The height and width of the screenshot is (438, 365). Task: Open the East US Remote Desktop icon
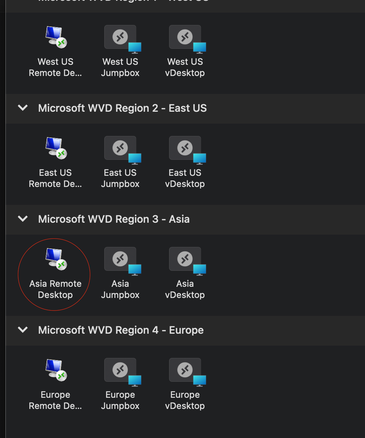[x=56, y=148]
